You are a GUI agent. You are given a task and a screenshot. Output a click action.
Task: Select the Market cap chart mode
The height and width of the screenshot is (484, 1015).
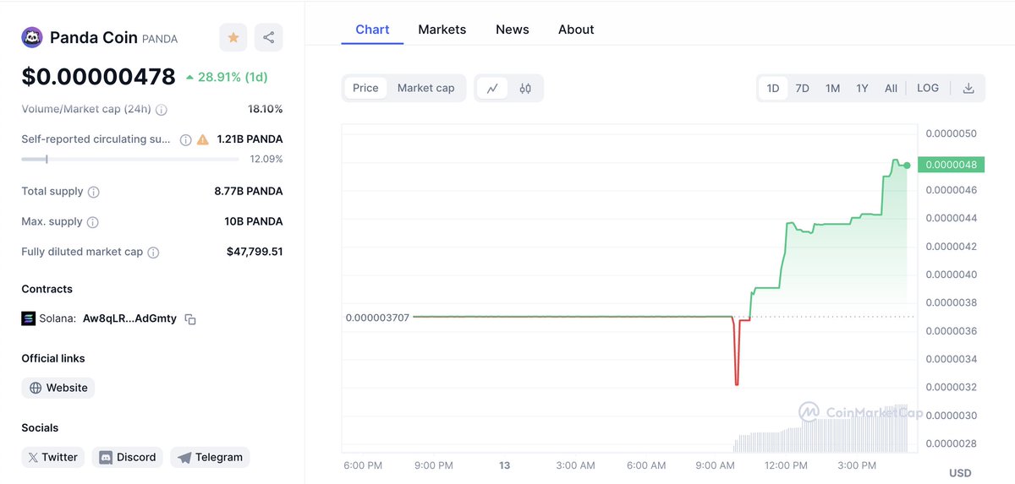(x=425, y=88)
